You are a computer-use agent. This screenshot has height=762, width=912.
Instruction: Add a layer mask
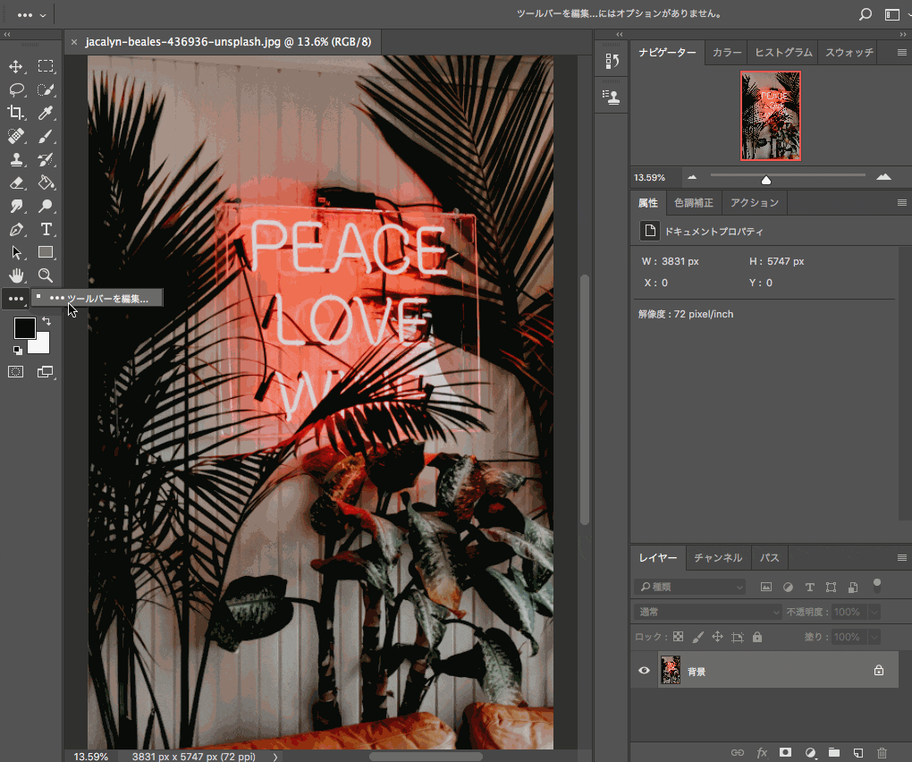[785, 753]
